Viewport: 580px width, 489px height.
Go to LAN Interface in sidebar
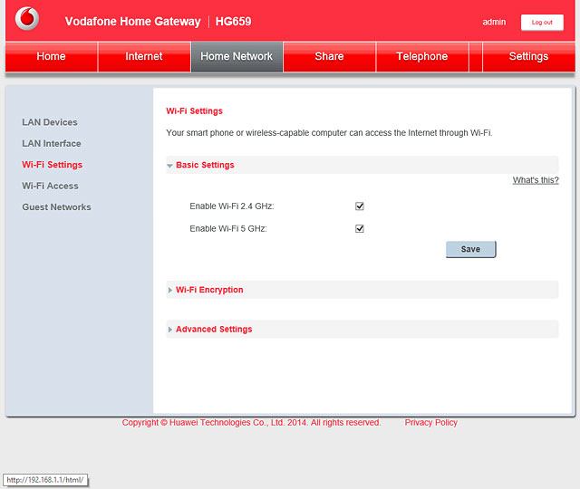point(52,143)
